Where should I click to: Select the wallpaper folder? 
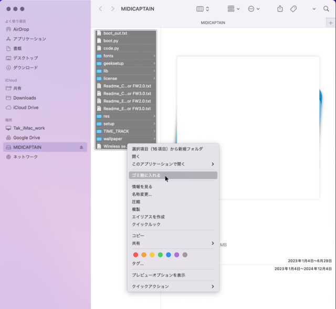point(126,139)
